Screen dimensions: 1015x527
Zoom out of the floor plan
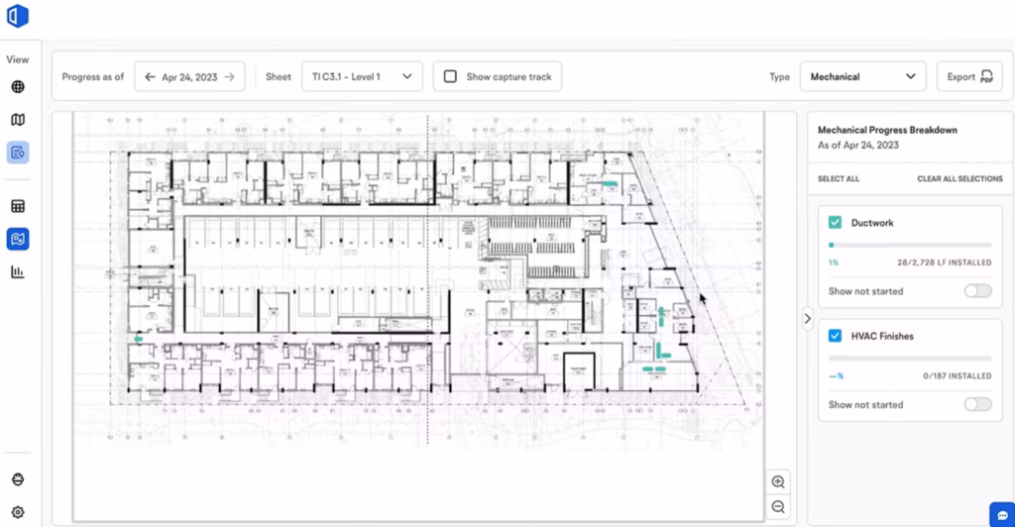point(778,507)
